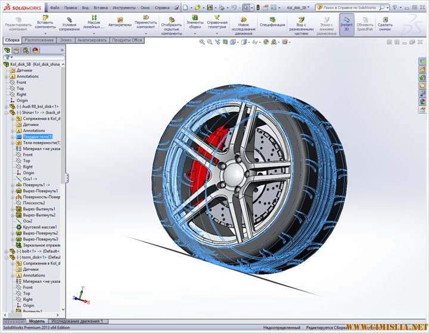Open the Массив линейных компонентов dropdown arrow
The image size is (429, 333).
click(x=94, y=34)
